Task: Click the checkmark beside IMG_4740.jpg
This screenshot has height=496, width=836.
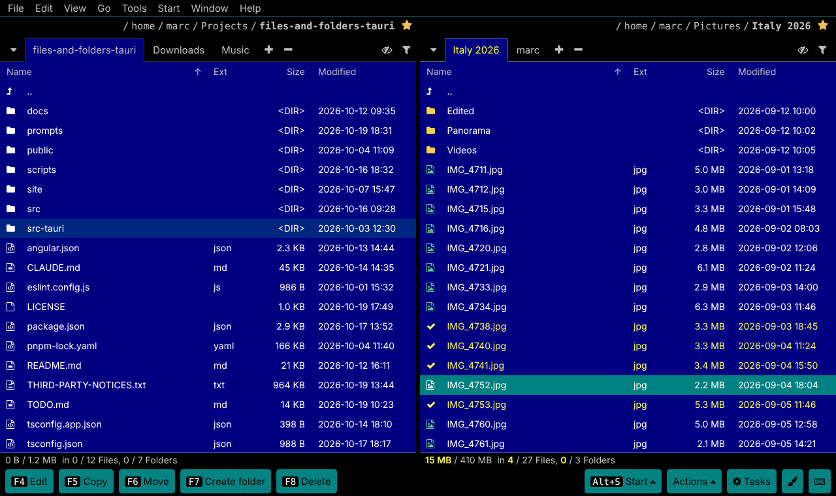Action: point(430,346)
